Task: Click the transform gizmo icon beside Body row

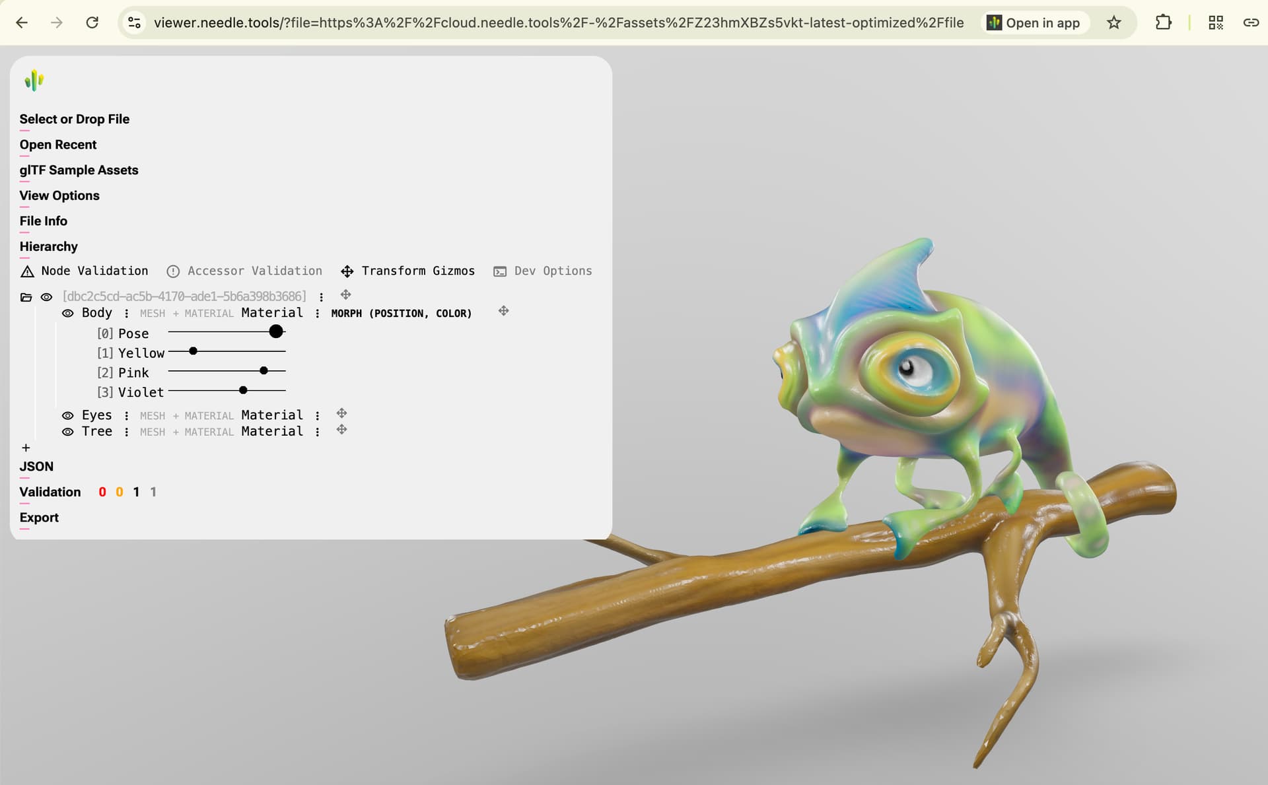Action: (x=503, y=311)
